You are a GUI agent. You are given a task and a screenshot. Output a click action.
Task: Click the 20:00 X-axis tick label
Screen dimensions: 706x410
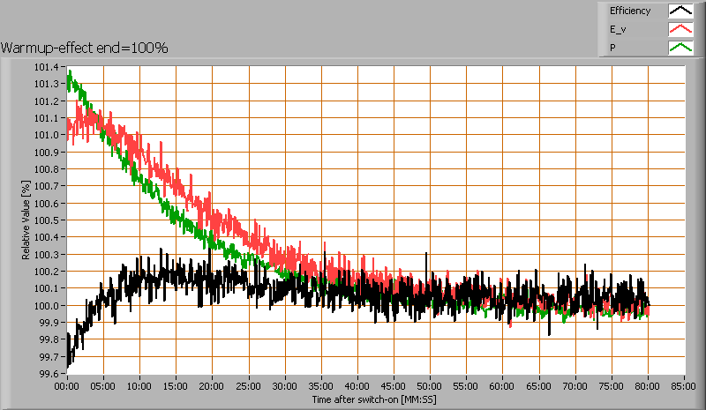(212, 386)
